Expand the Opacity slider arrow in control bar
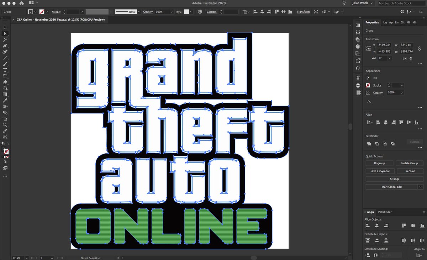The image size is (427, 260). 171,12
